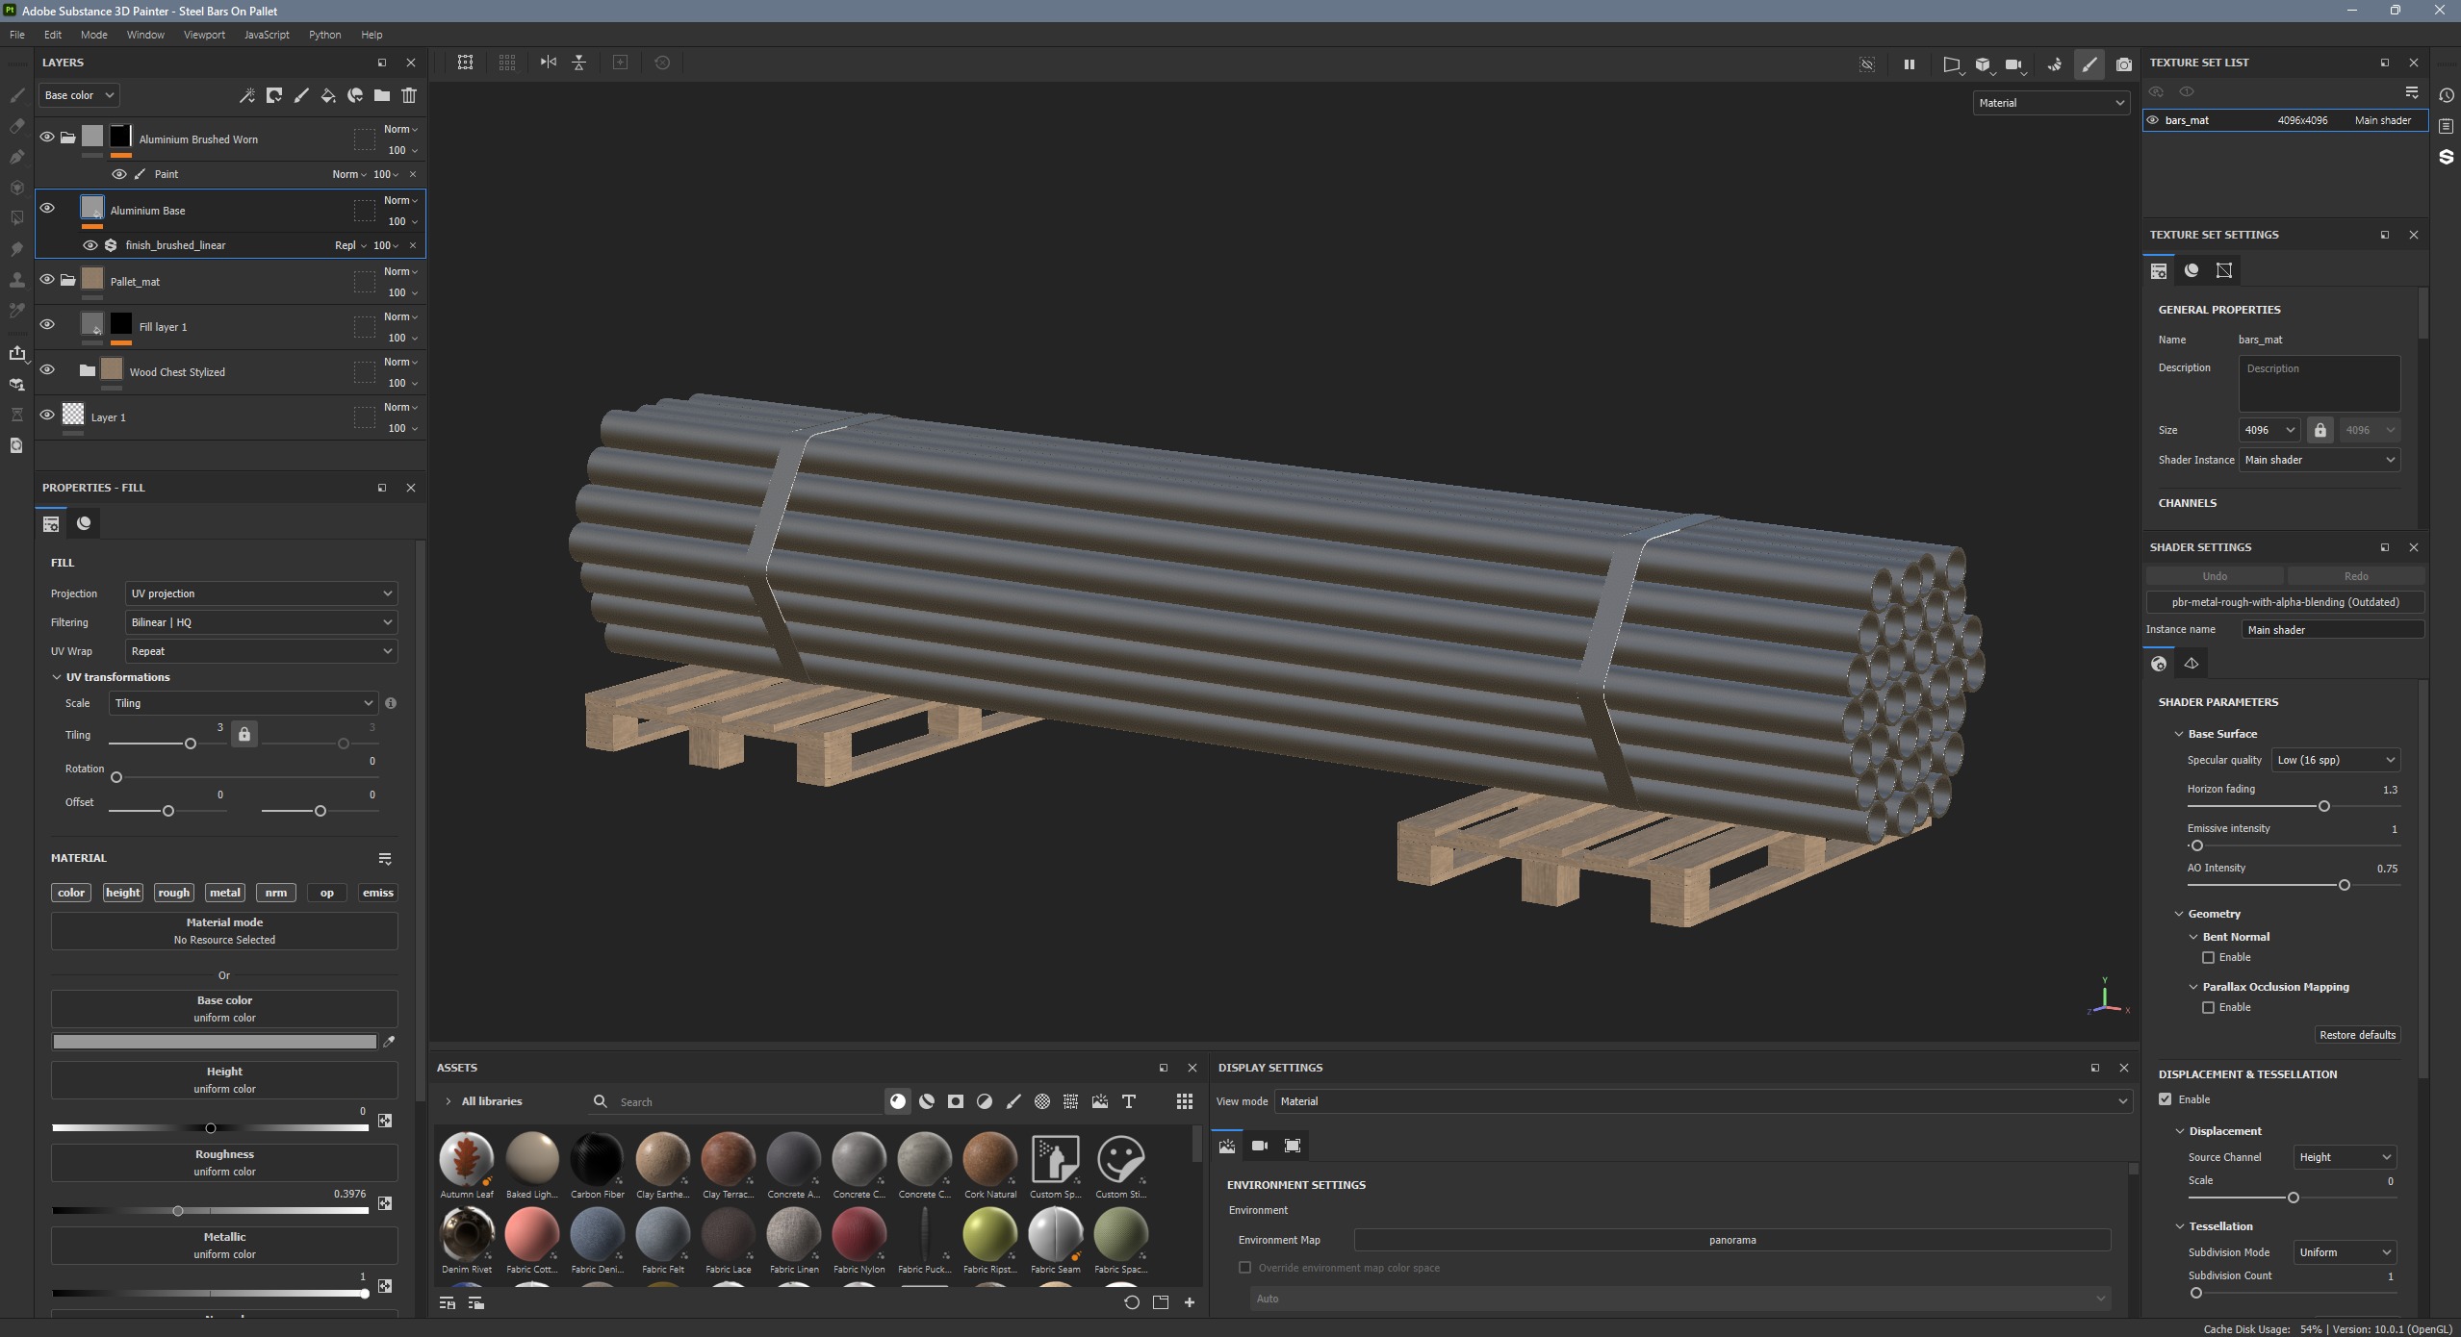Open Shader Instance dropdown
This screenshot has width=2461, height=1337.
pyautogui.click(x=2320, y=460)
